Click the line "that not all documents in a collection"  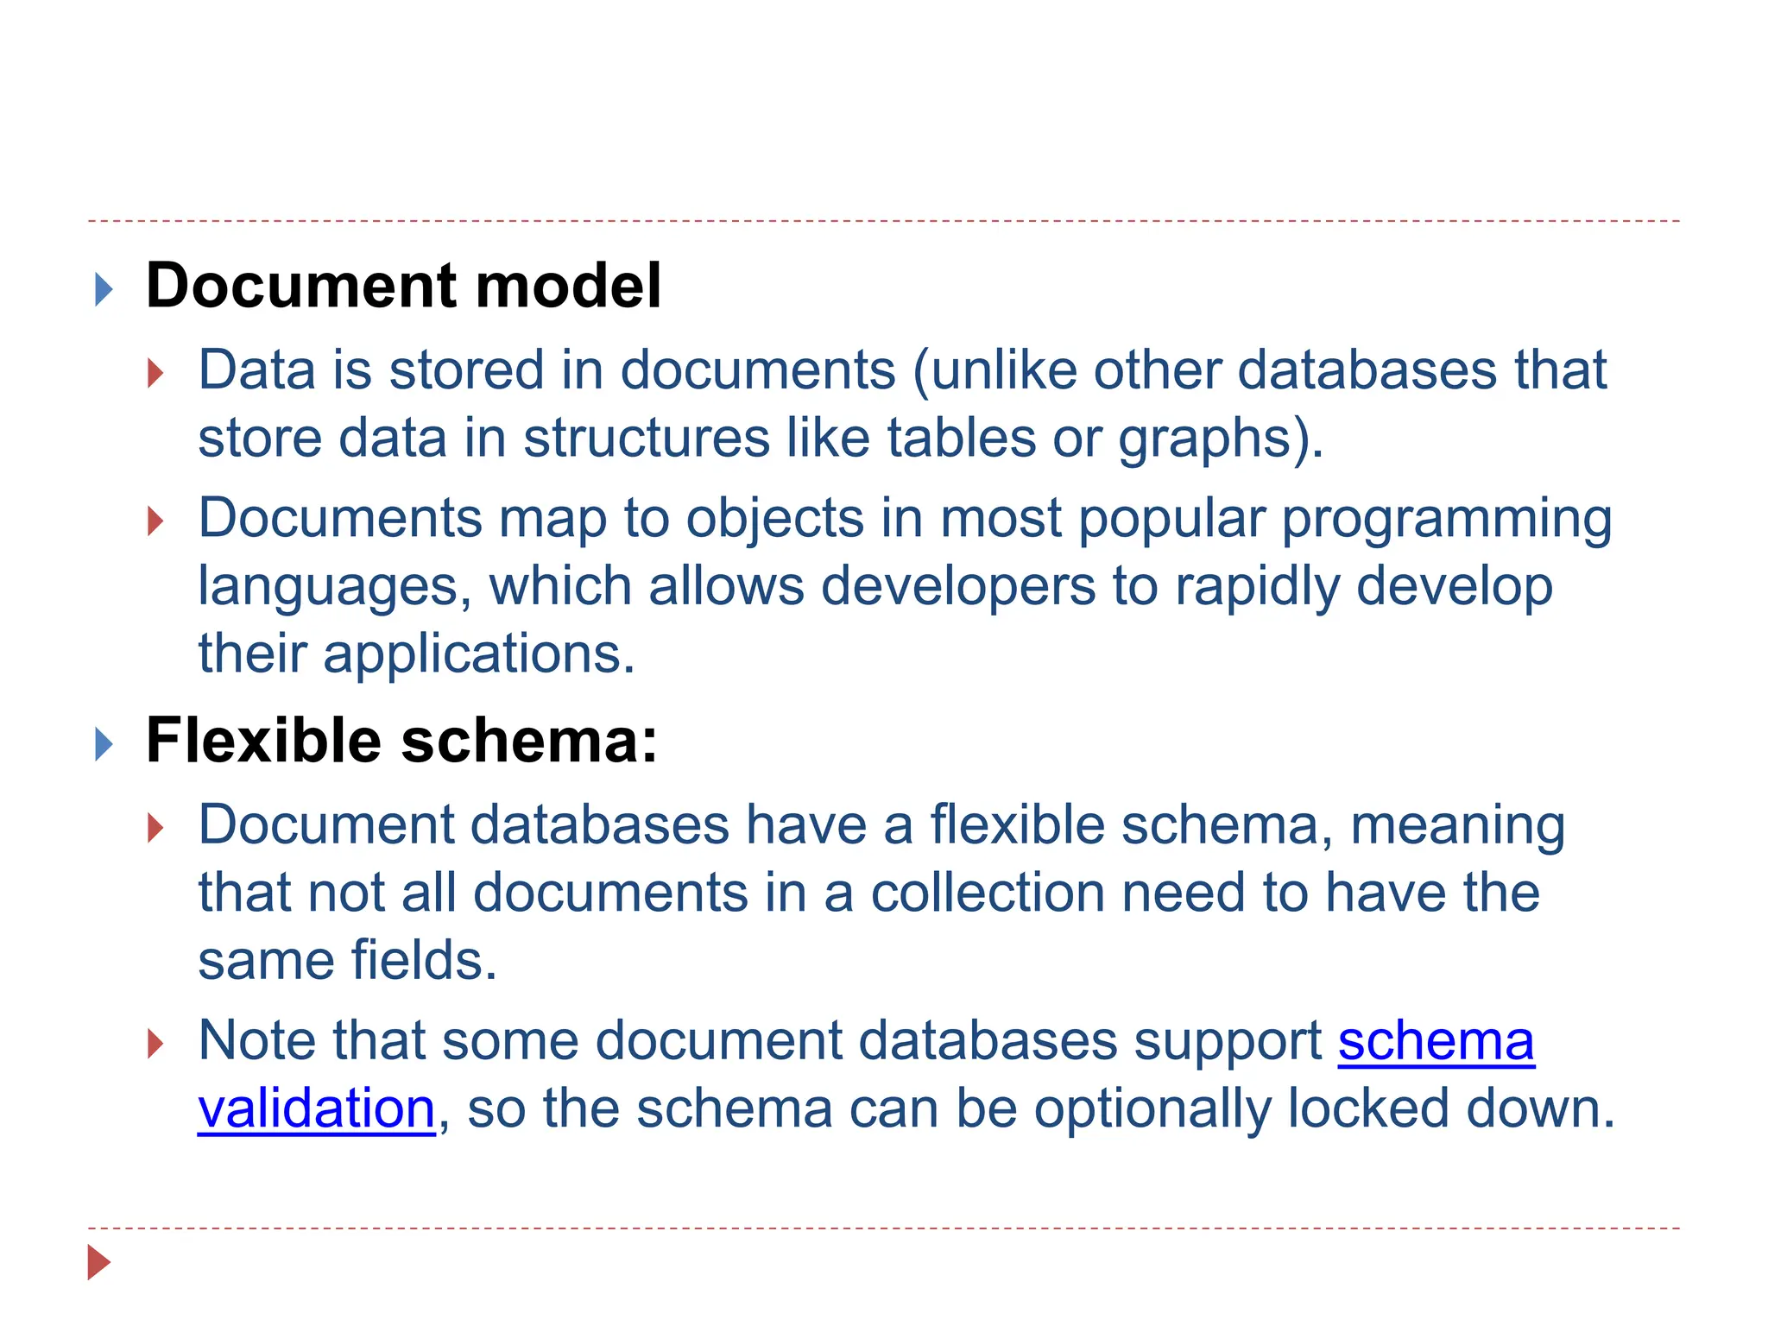point(868,893)
